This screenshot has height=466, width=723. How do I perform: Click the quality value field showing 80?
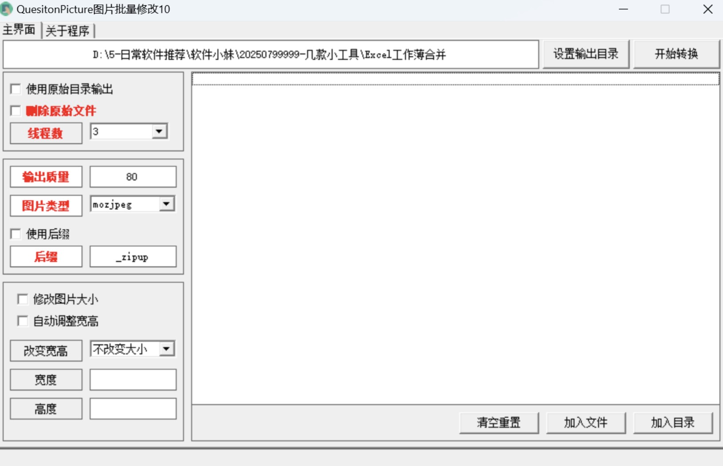click(133, 177)
